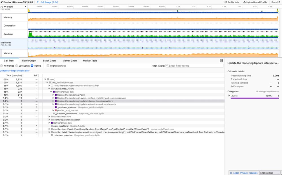
Task: Open the Legal link
Action: pyautogui.click(x=236, y=173)
